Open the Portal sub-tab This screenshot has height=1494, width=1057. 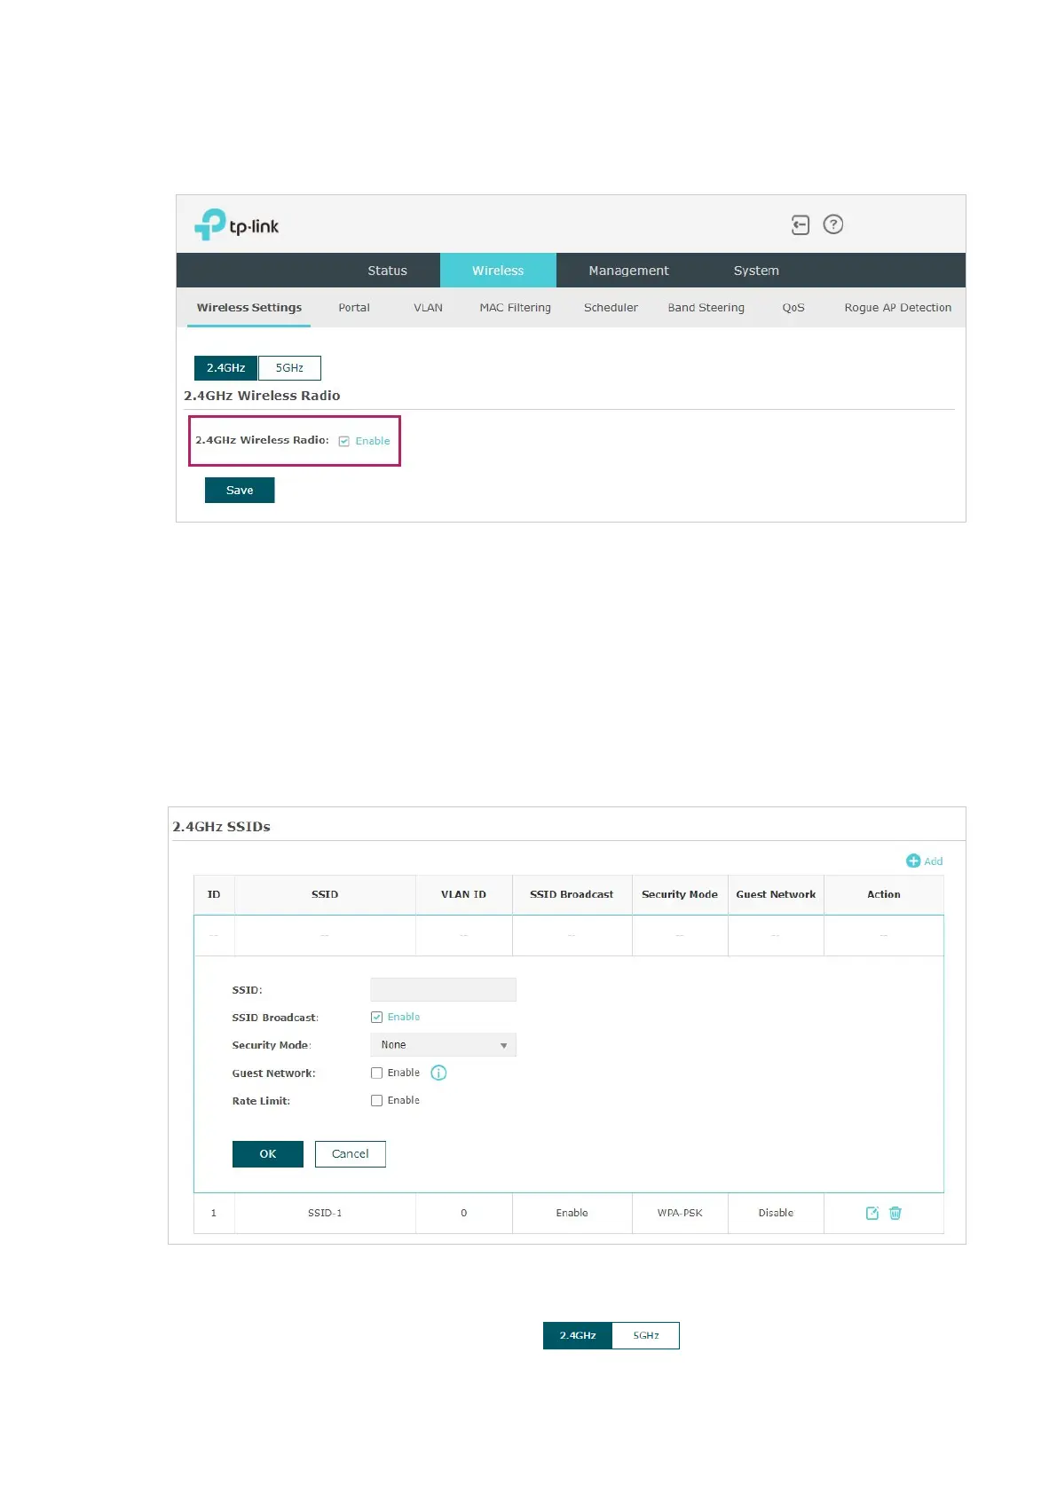354,308
